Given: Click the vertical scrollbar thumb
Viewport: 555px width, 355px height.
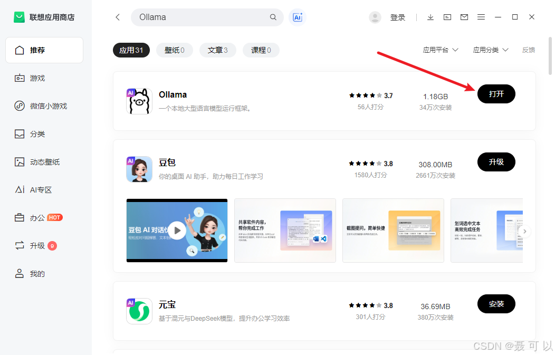Looking at the screenshot, I should (550, 56).
